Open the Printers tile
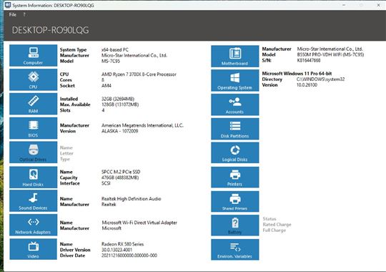 click(235, 177)
